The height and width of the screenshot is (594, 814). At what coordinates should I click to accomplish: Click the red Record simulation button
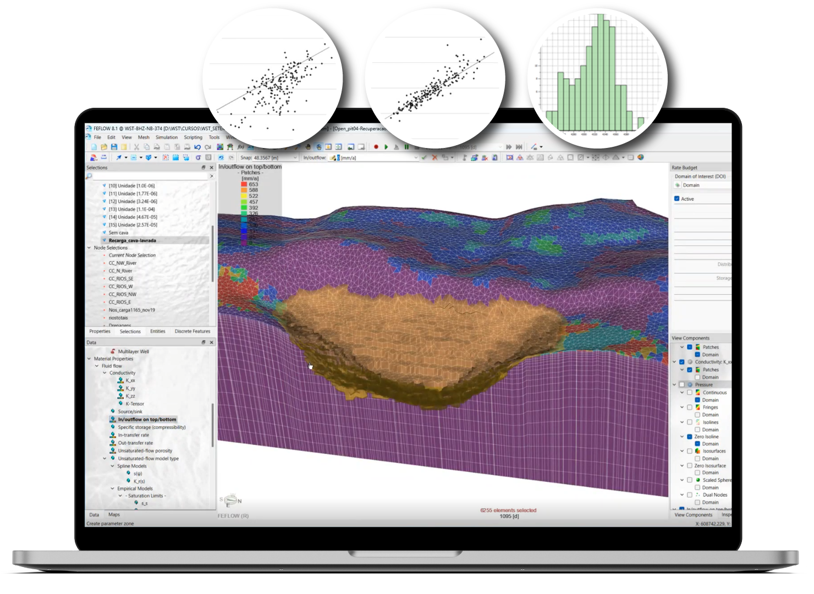(376, 147)
